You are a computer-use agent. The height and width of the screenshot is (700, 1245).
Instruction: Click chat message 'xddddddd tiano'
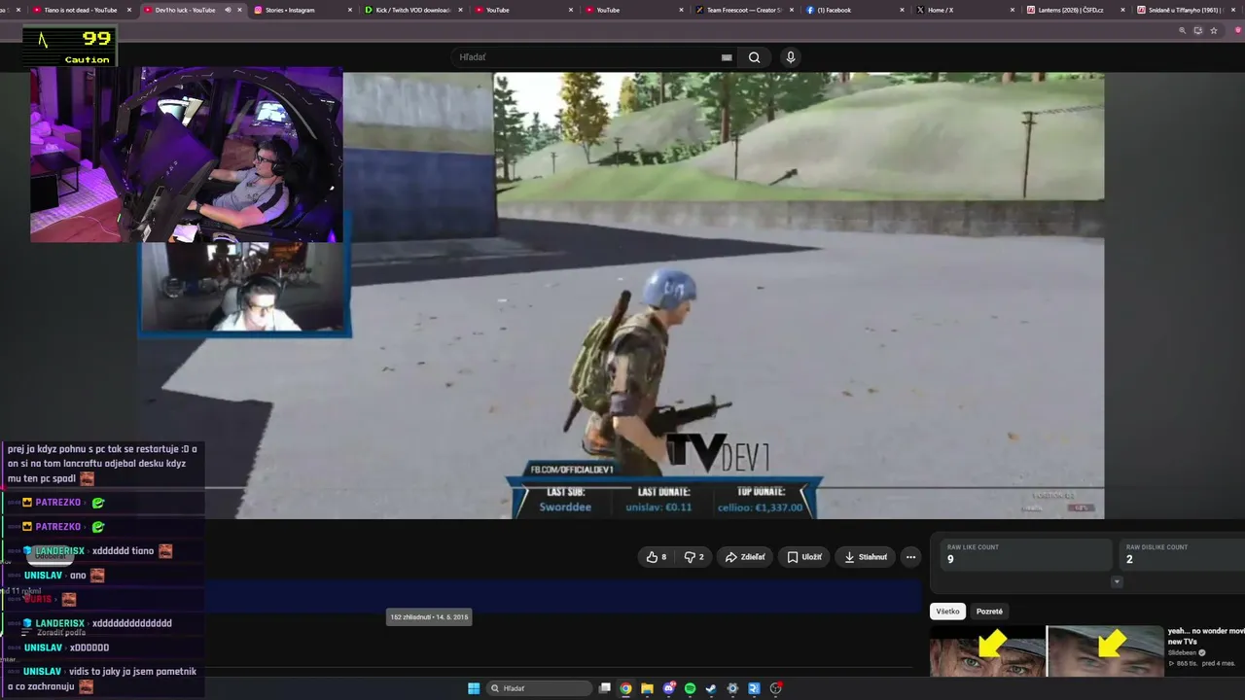click(x=123, y=551)
